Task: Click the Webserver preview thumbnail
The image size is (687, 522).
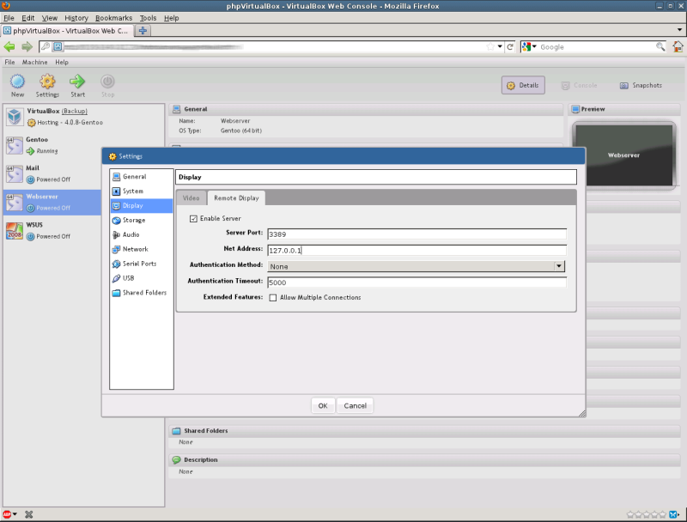Action: coord(624,155)
